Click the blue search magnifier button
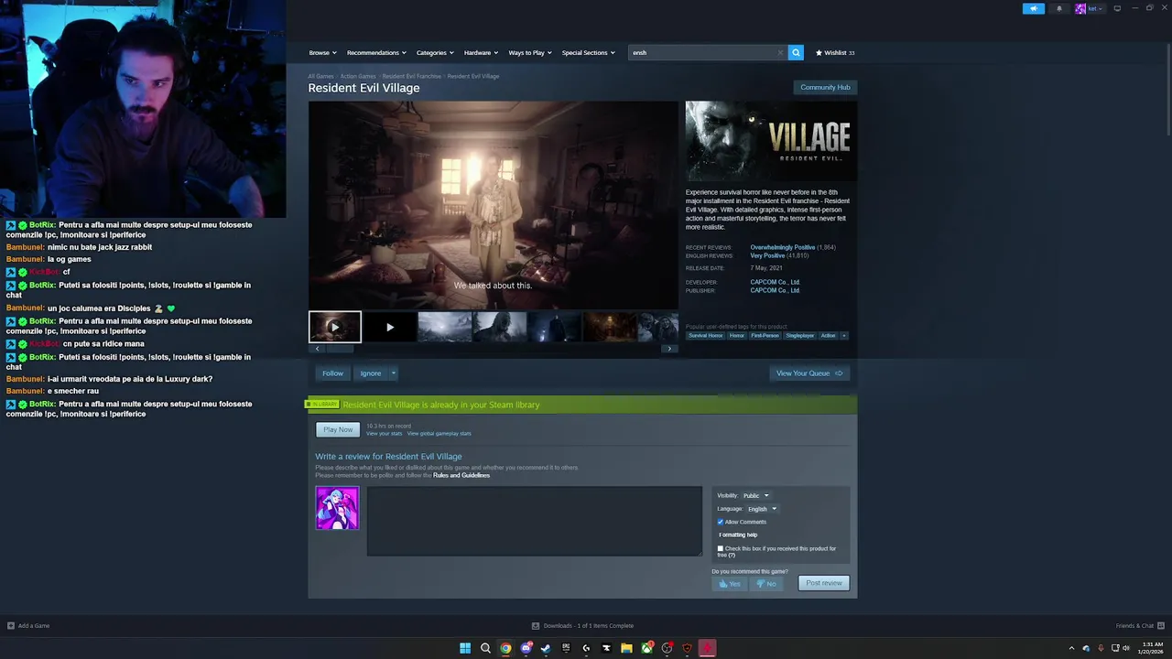Screen dimensions: 1172x659 796,52
